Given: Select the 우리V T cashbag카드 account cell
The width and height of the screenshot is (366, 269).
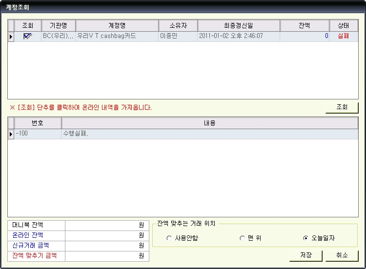Looking at the screenshot, I should click(x=117, y=36).
